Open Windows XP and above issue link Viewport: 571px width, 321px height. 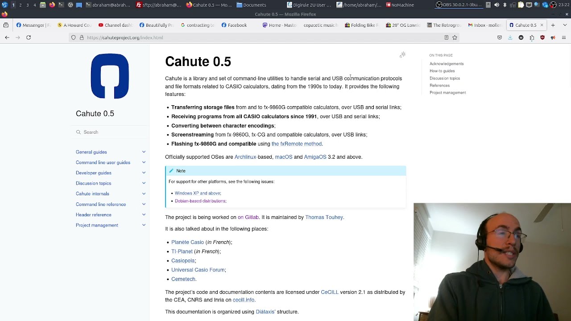tap(198, 193)
